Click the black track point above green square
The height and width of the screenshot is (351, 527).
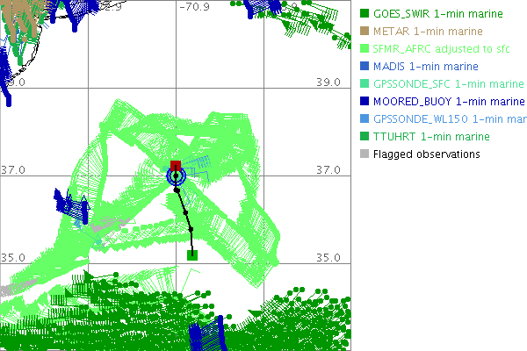tap(190, 229)
